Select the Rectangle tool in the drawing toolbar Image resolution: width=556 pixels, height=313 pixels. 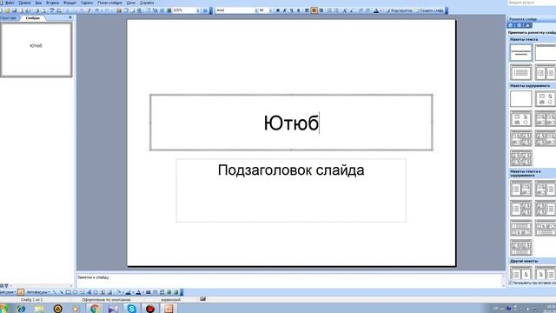tap(68, 292)
